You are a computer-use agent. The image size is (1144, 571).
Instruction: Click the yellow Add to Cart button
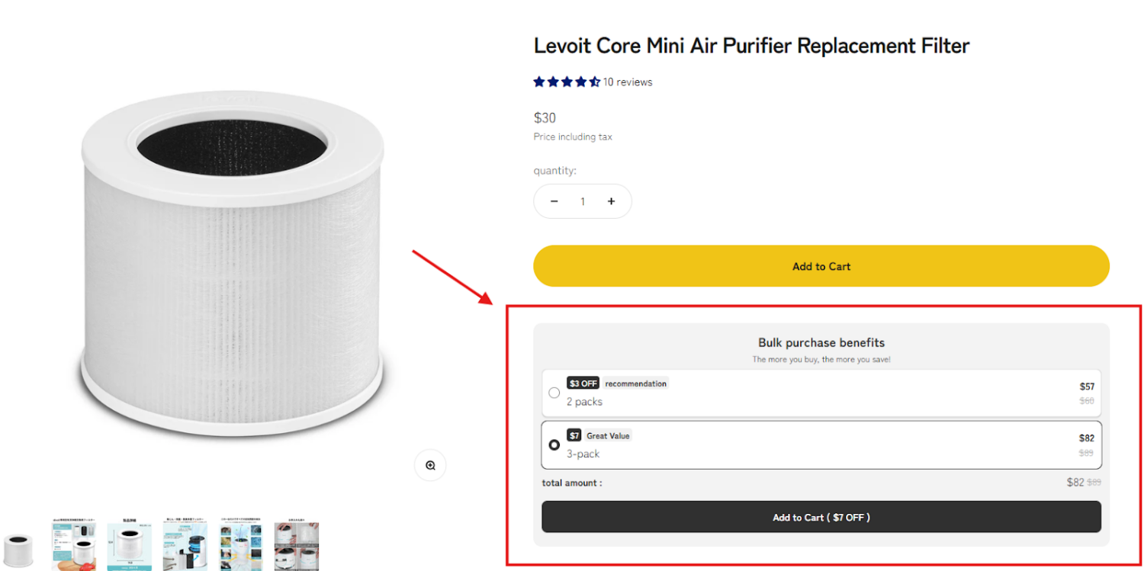tap(821, 266)
